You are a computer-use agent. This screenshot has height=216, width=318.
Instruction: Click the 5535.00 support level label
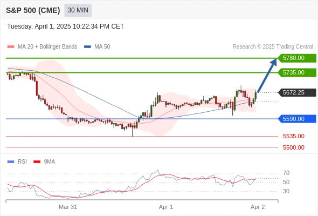click(x=294, y=136)
